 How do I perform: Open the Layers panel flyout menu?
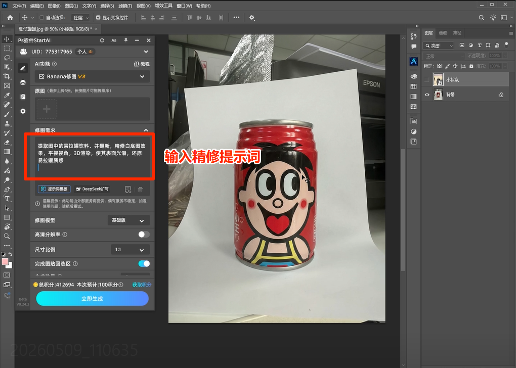point(511,33)
